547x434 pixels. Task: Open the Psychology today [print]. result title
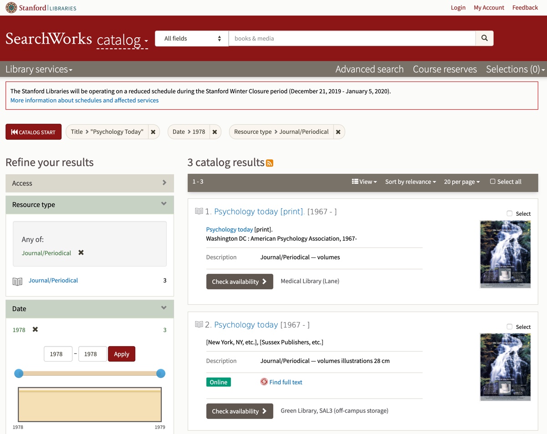[x=259, y=212]
